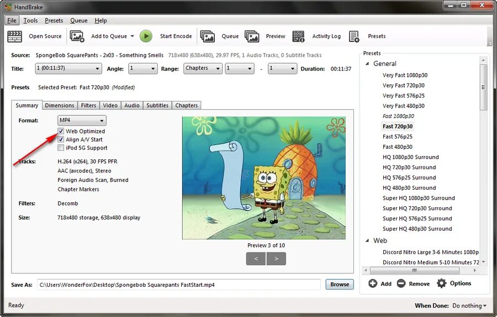The width and height of the screenshot is (497, 317).
Task: Select Very Fast 576p25 preset
Action: click(404, 95)
